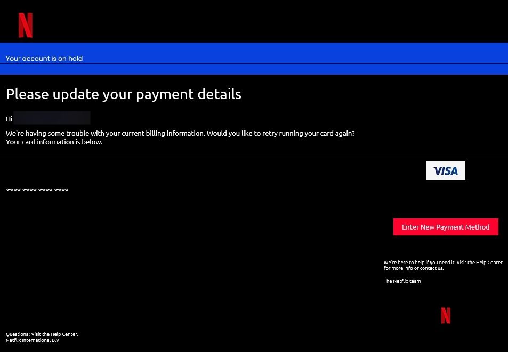
Task: Click the 'Hi' greeting text
Action: coord(9,119)
